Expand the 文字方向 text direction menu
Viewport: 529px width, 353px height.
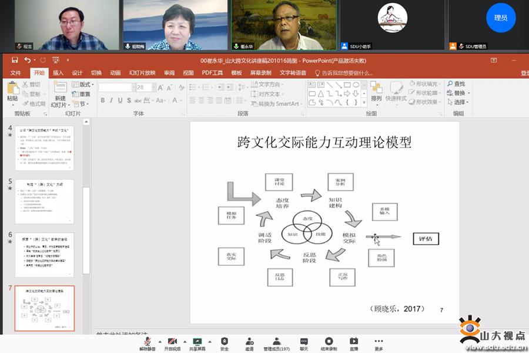(x=267, y=84)
